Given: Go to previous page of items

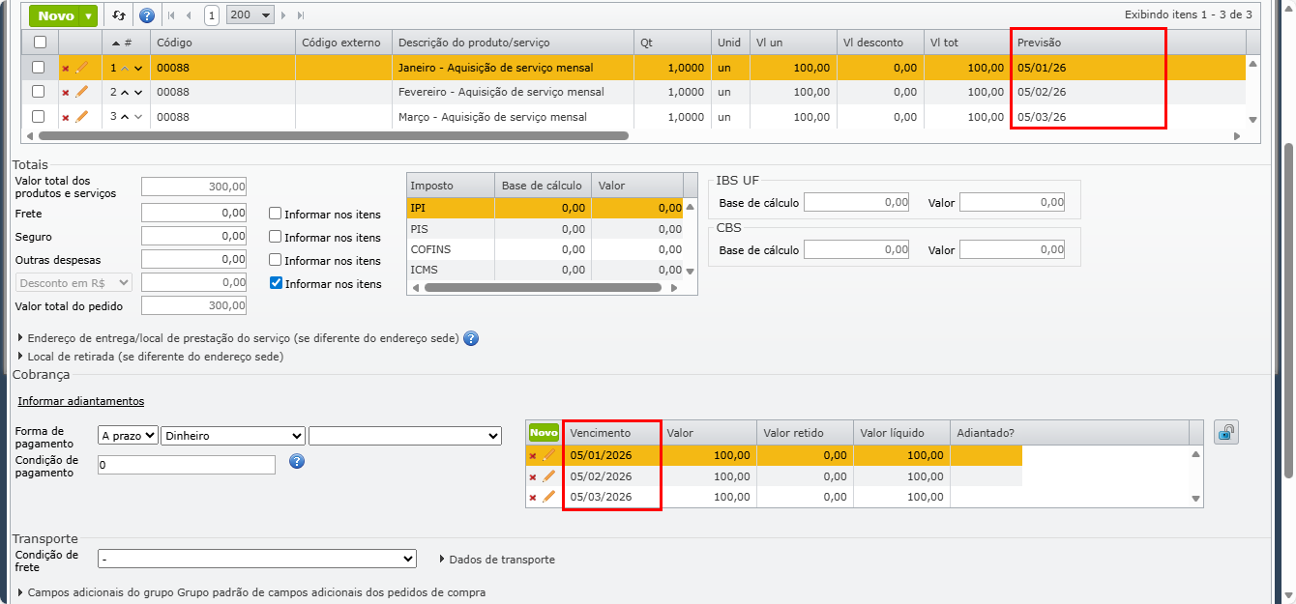Looking at the screenshot, I should tap(189, 15).
